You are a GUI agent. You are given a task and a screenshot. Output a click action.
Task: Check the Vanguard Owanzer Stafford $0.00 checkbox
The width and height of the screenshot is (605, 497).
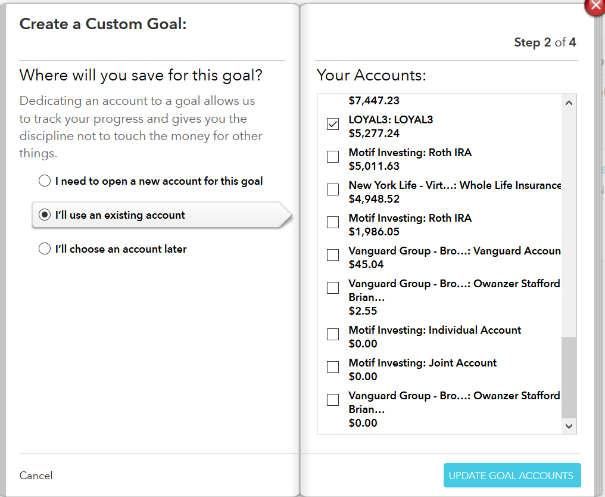(x=333, y=400)
